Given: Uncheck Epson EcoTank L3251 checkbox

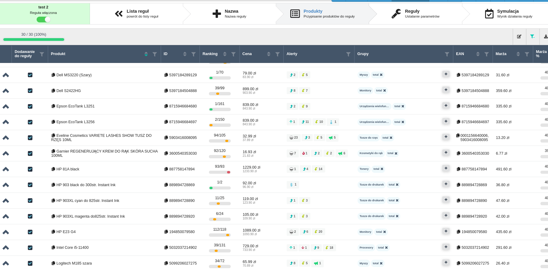Looking at the screenshot, I should (30, 106).
